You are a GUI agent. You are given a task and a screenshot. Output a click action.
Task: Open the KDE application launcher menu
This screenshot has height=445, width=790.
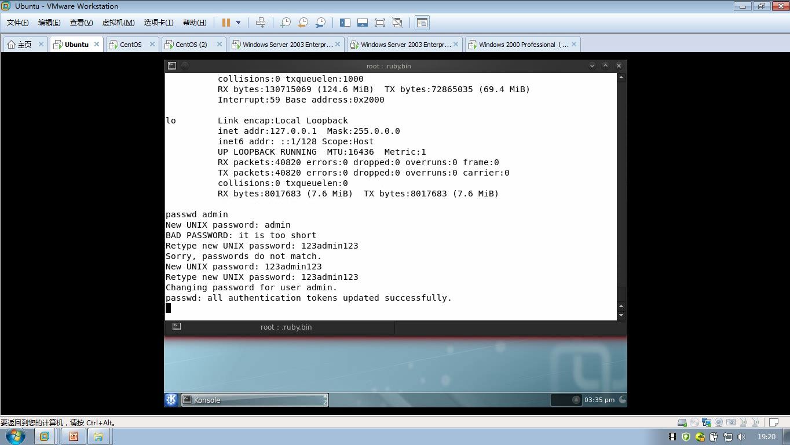click(x=171, y=400)
